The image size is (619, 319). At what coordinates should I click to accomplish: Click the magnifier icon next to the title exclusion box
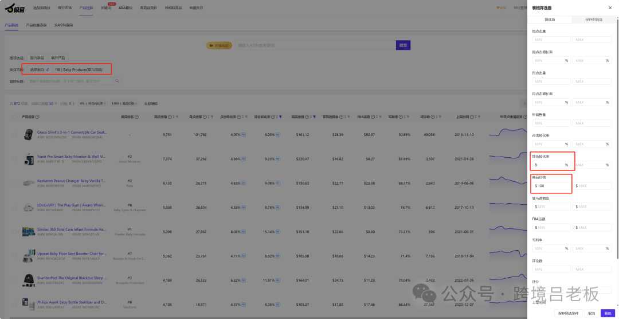point(117,81)
